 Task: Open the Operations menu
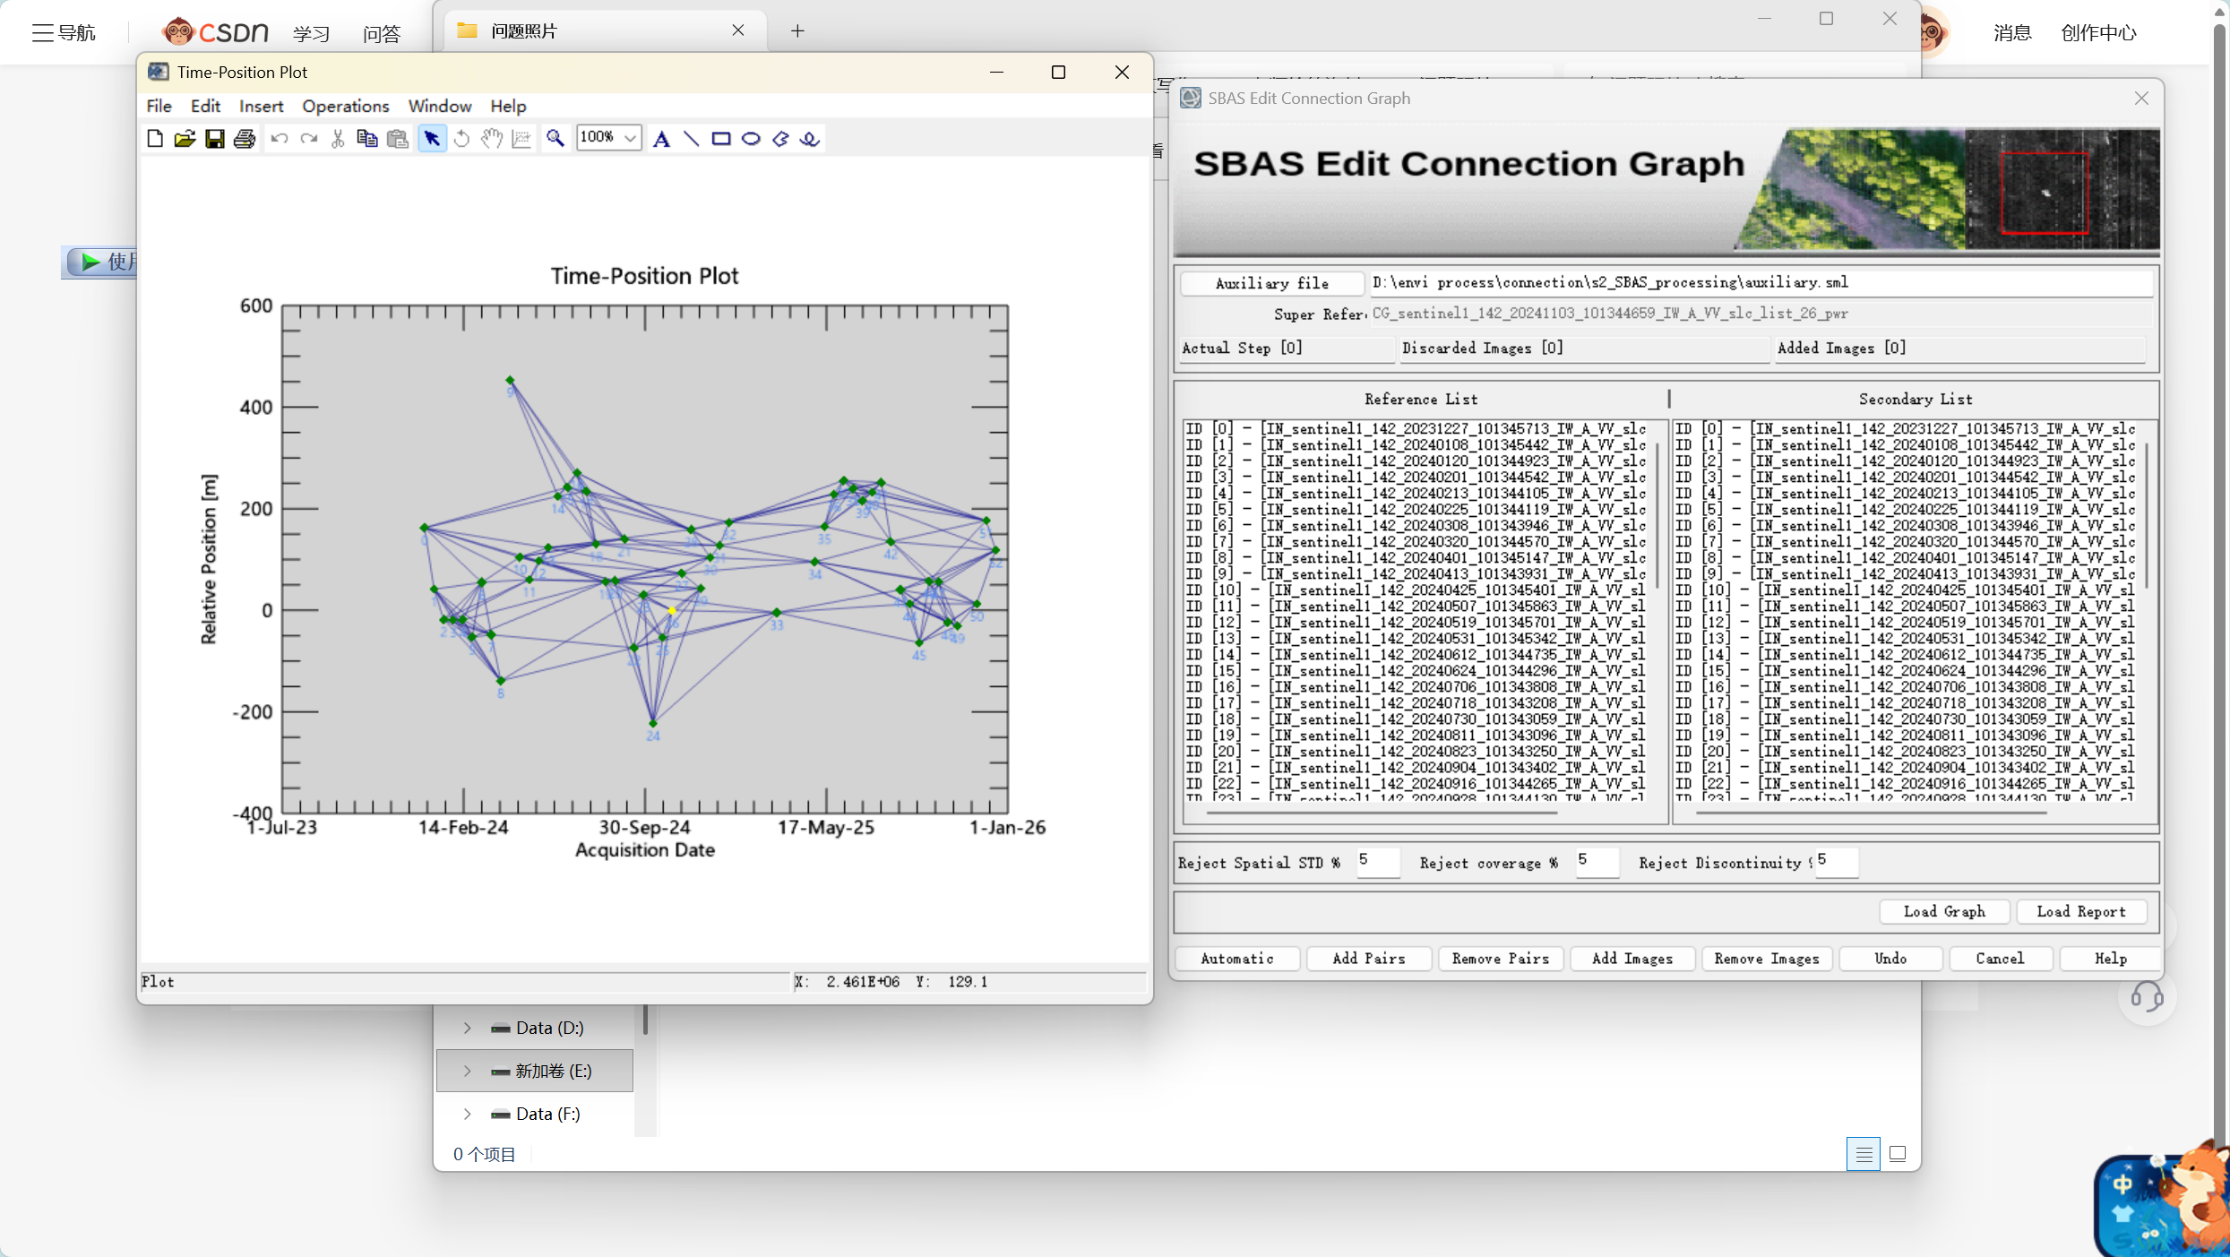(x=345, y=106)
